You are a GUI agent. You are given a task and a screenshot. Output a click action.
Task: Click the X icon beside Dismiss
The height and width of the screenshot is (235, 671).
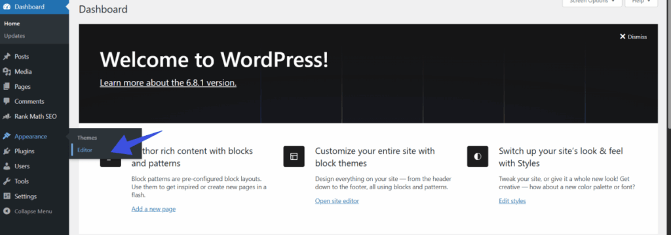pos(623,37)
